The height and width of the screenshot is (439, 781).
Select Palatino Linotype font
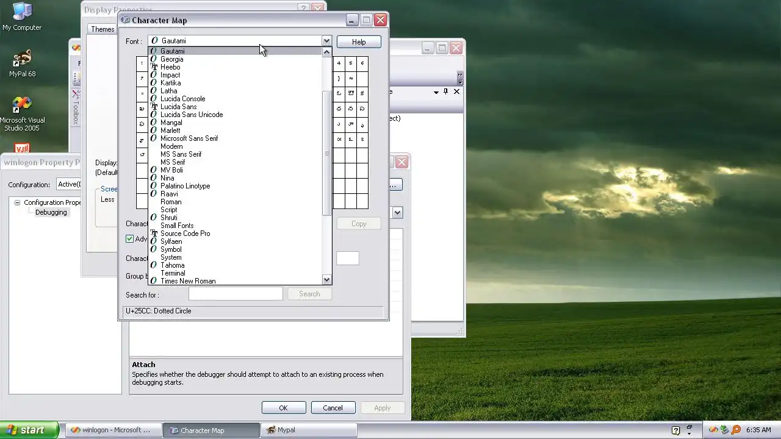click(235, 186)
